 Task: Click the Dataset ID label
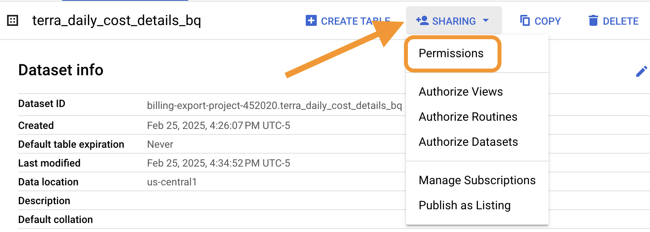click(x=42, y=104)
